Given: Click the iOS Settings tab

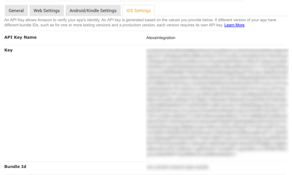Looking at the screenshot, I should (139, 11).
